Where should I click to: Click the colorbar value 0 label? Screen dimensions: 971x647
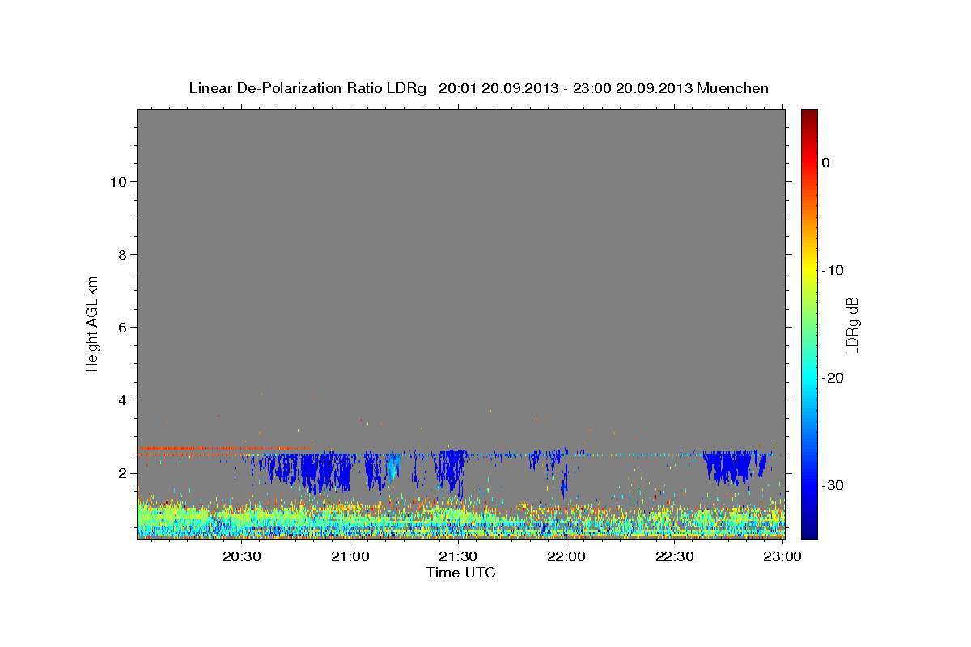pos(826,163)
